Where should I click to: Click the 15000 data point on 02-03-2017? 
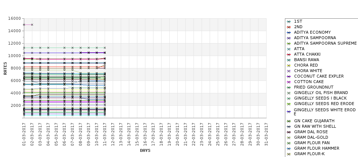pos(32,25)
